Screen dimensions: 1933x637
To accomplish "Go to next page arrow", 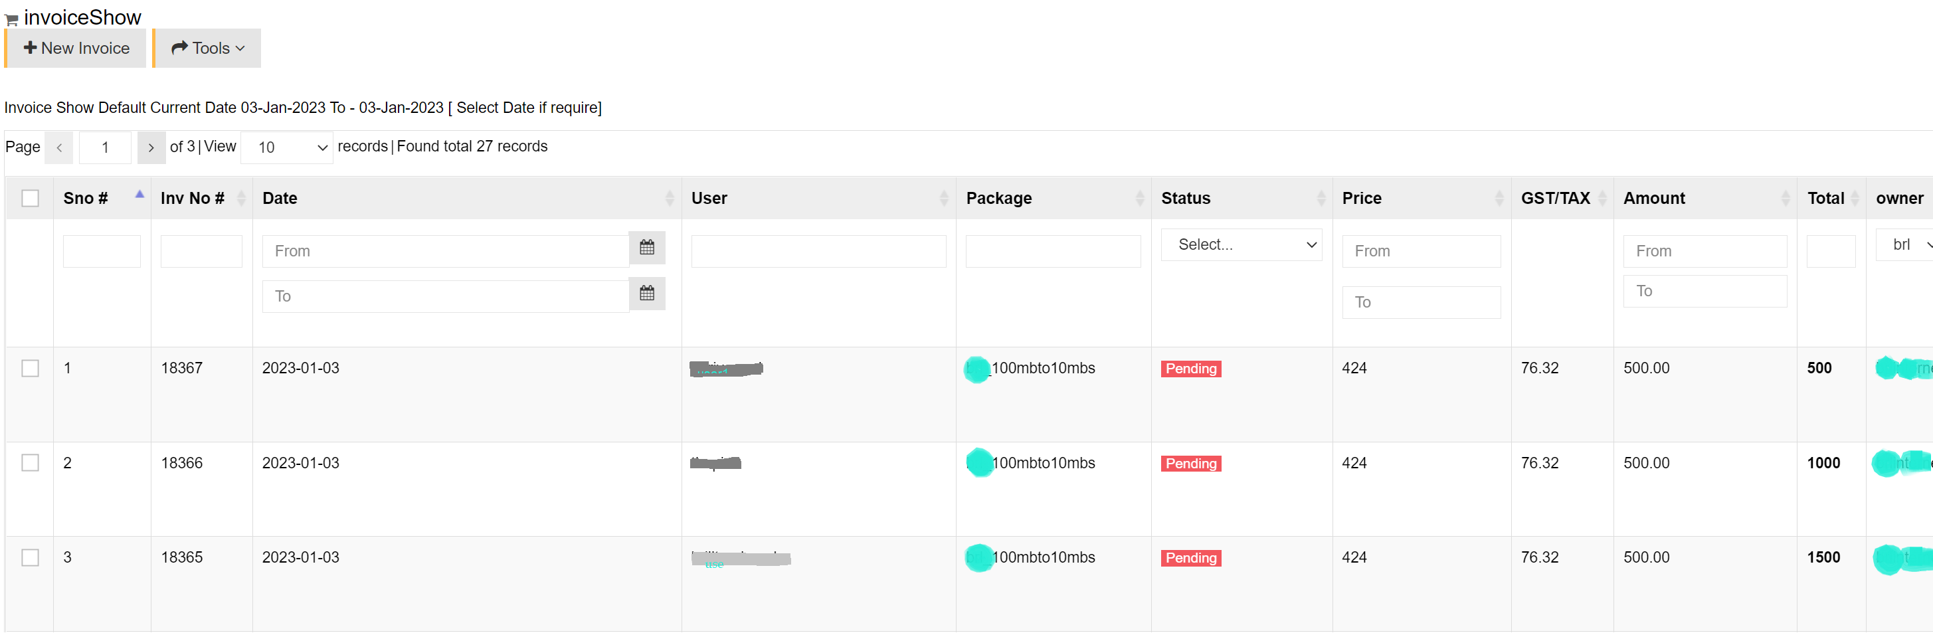I will [151, 148].
